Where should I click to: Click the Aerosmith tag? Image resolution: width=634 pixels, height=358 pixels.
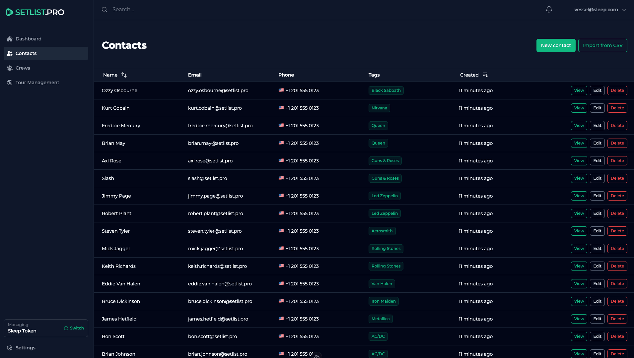coord(382,231)
